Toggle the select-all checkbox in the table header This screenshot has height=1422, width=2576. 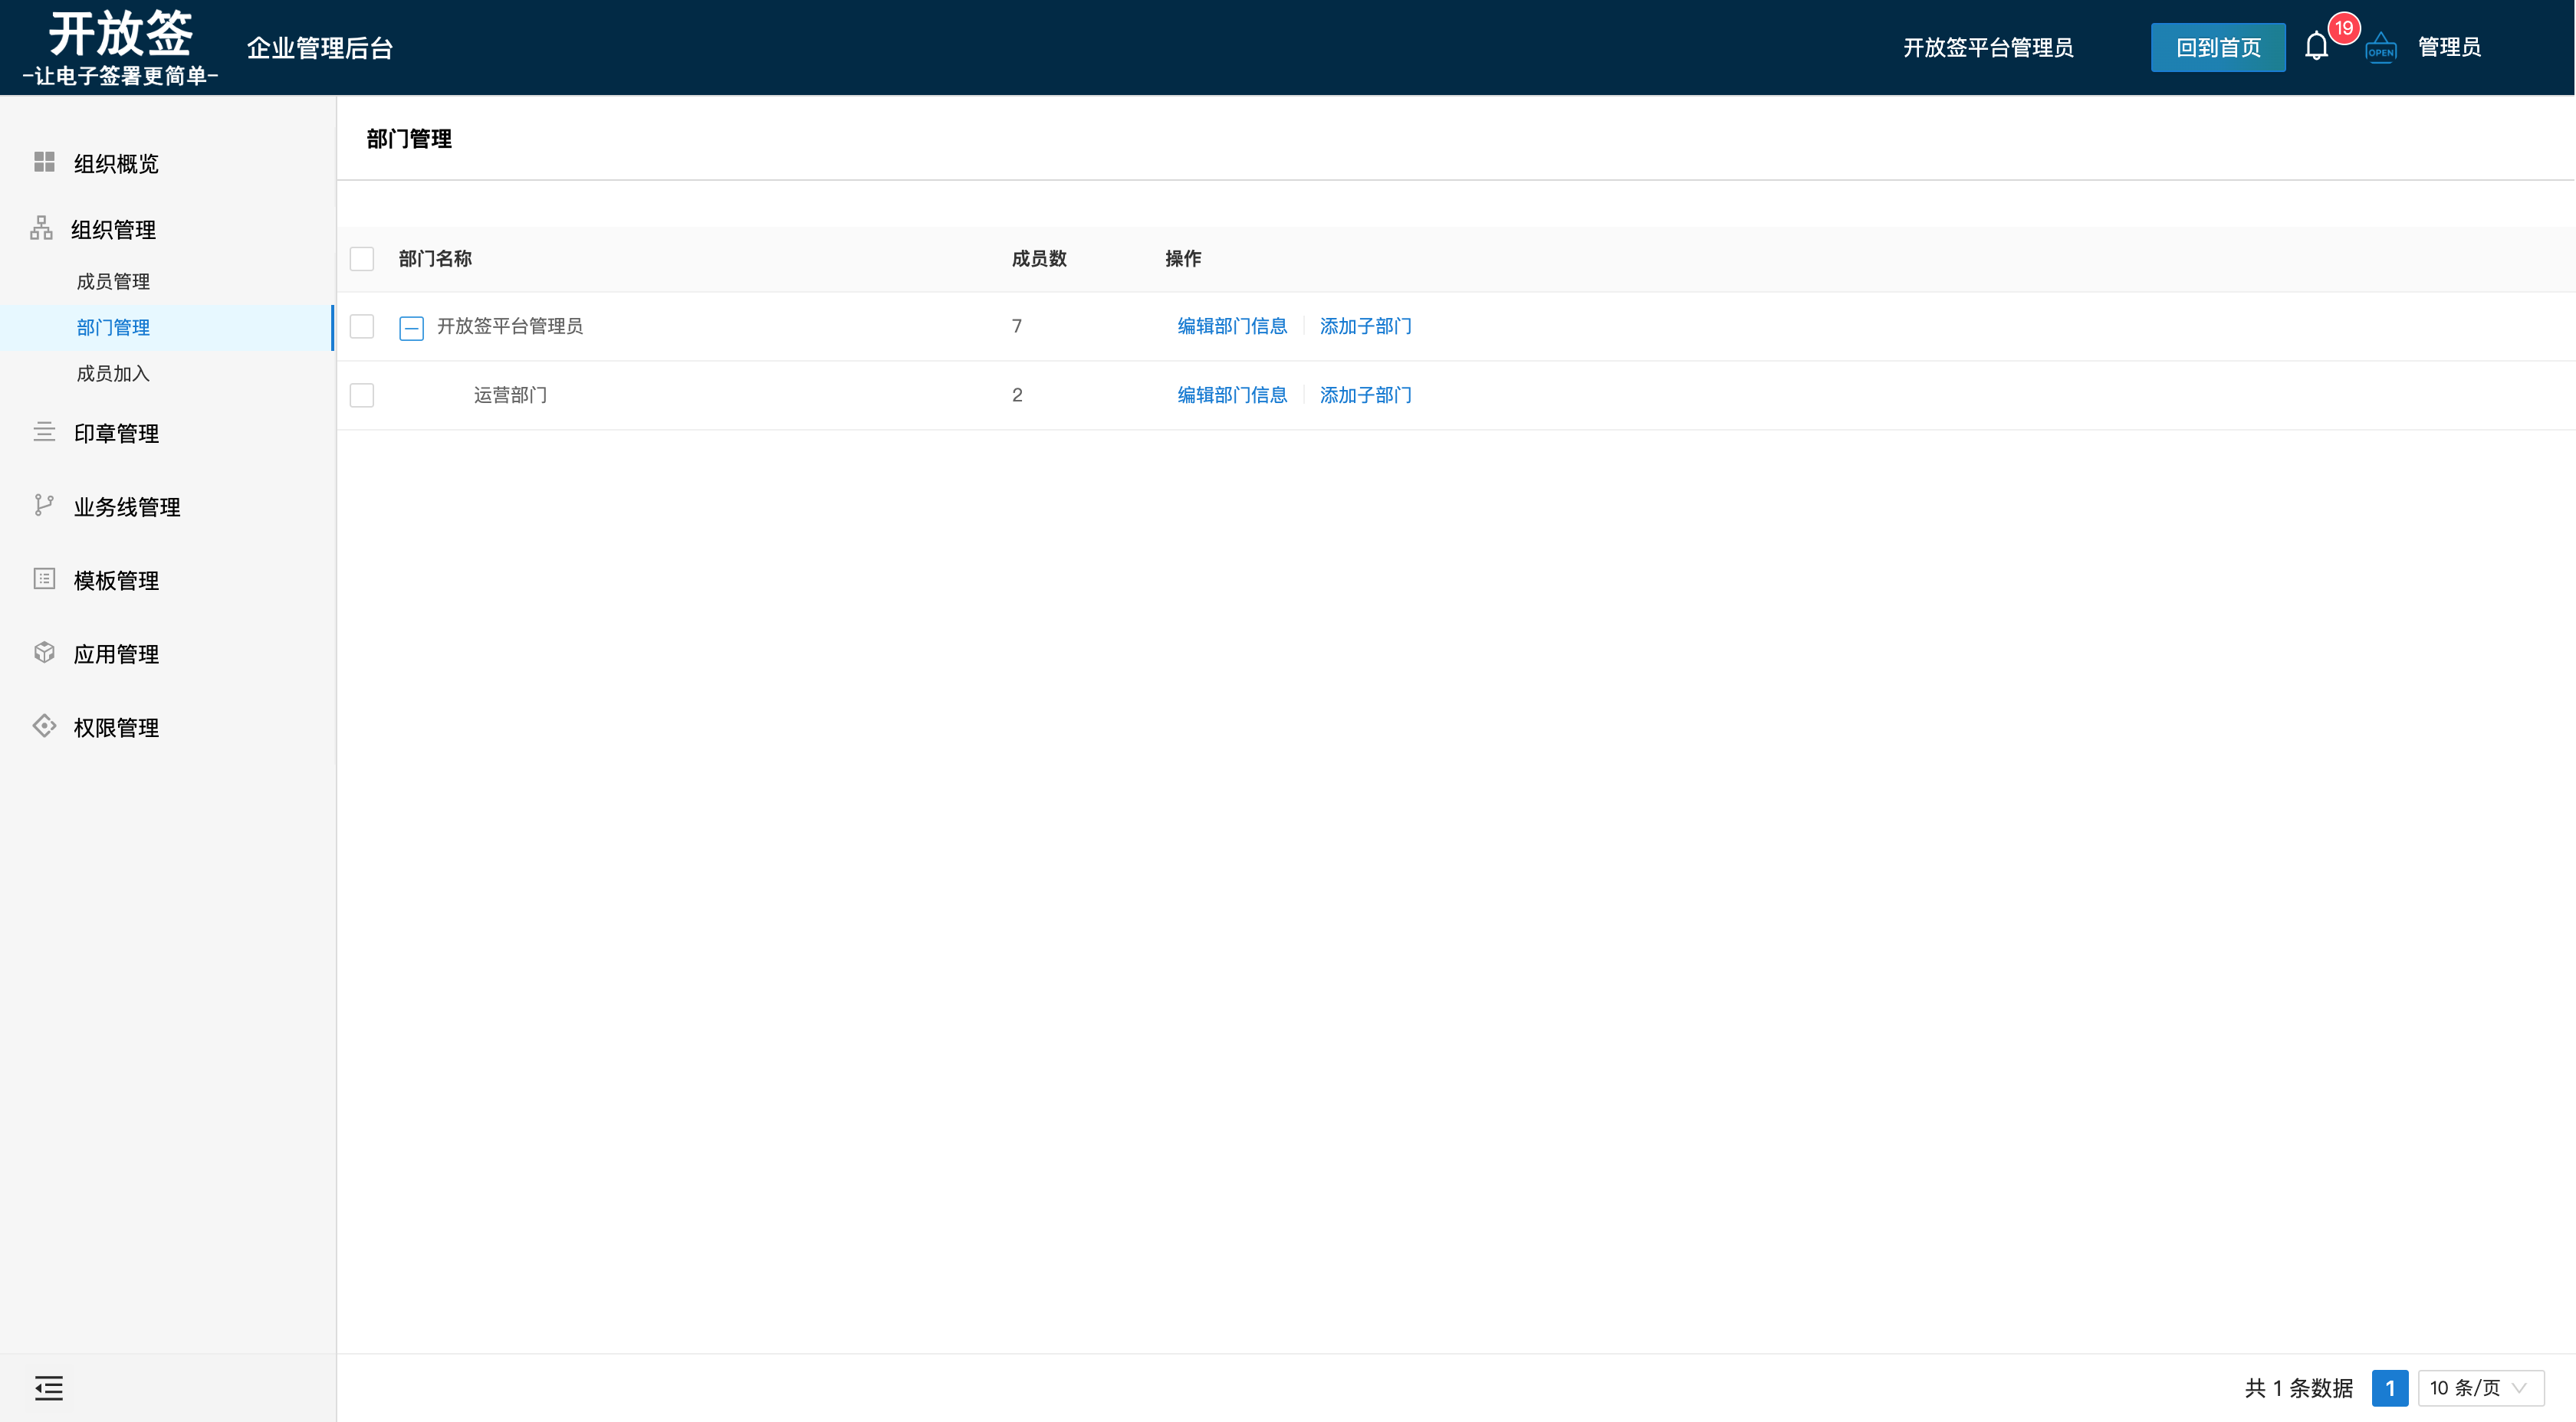pos(362,259)
